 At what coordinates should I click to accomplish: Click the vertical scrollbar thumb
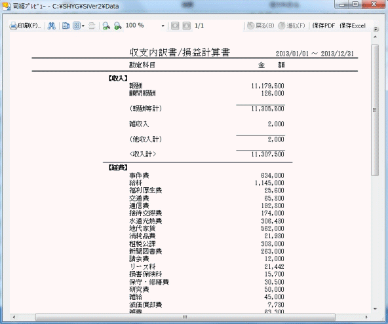pos(375,110)
